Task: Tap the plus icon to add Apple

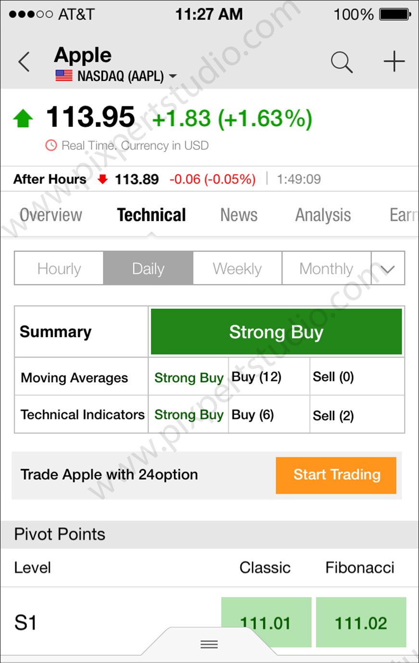Action: point(394,62)
